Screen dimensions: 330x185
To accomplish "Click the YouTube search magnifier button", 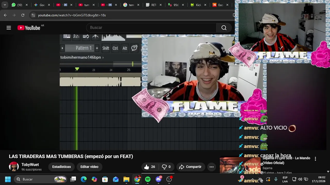I will tap(224, 28).
